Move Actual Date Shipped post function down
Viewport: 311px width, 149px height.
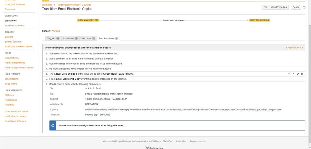(293, 74)
